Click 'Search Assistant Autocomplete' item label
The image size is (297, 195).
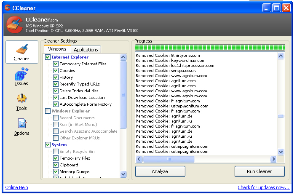[x=88, y=131]
